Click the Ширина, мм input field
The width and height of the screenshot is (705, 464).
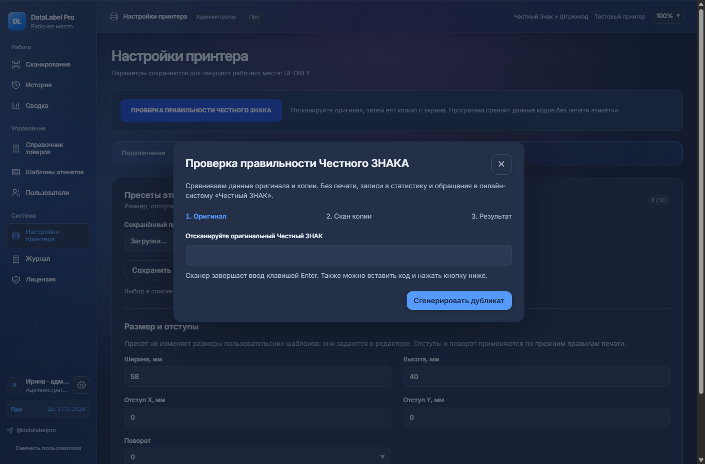(258, 376)
